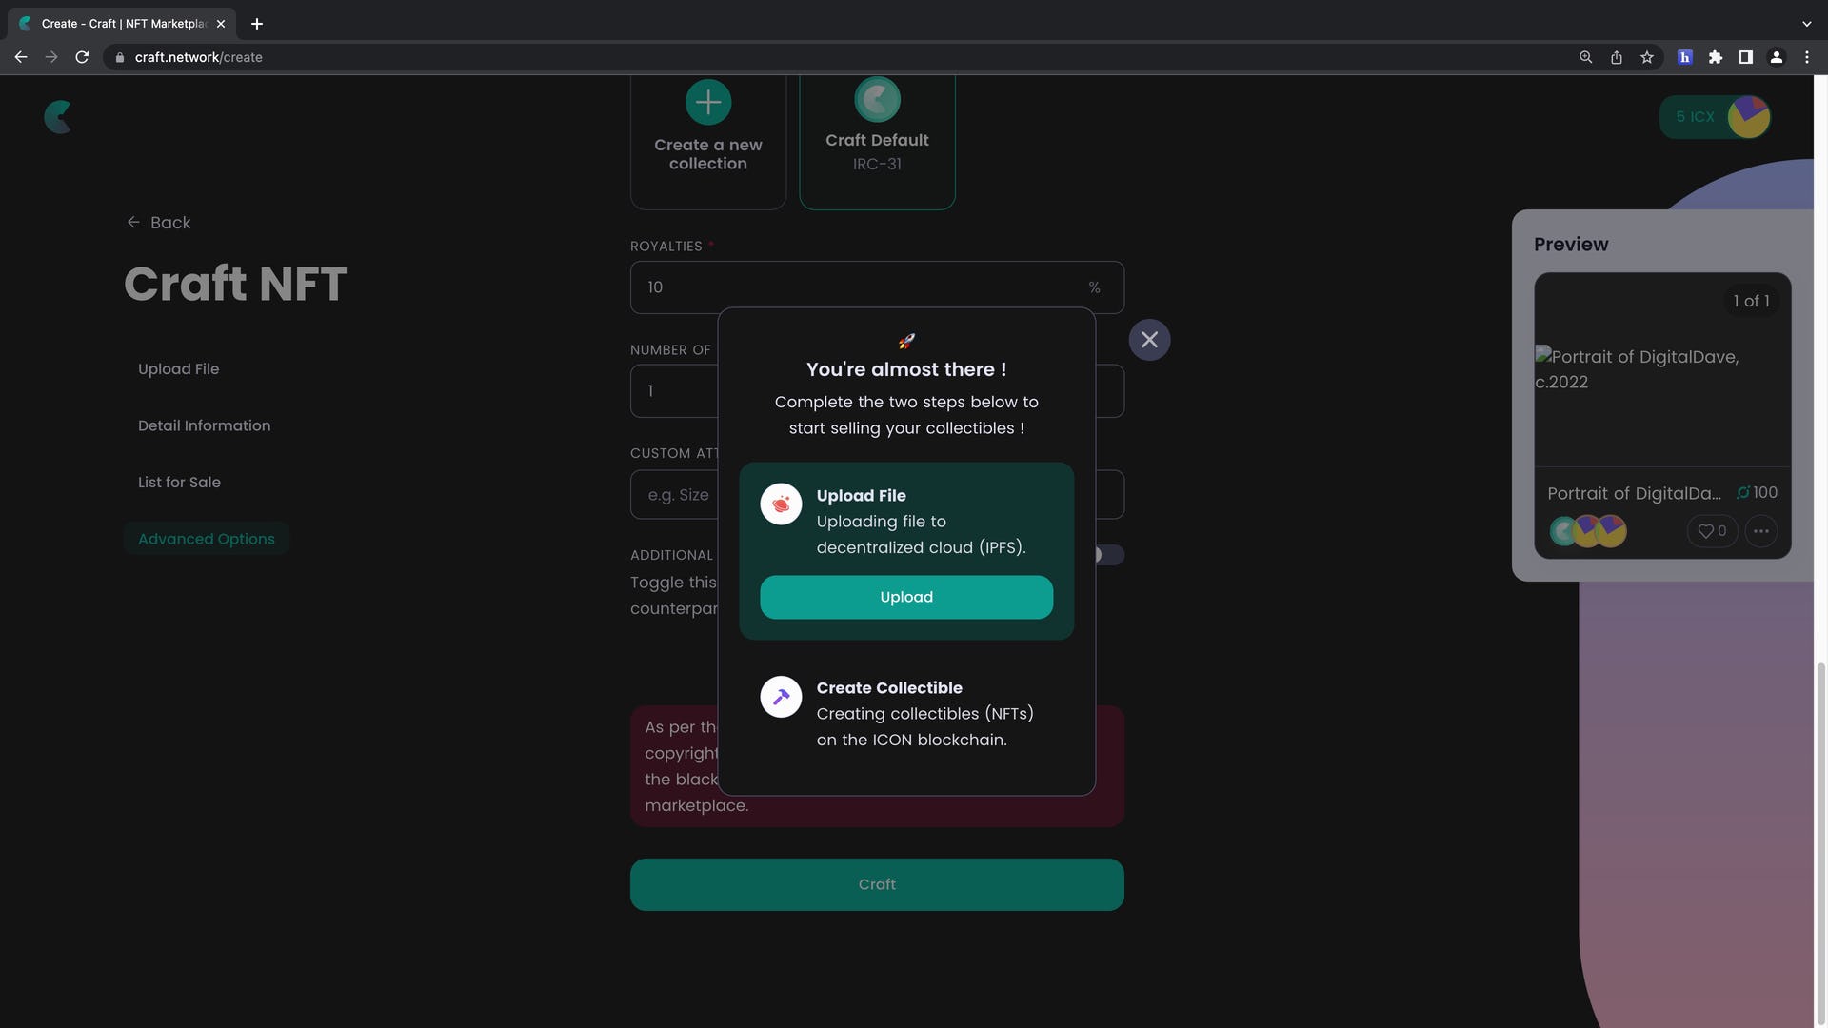
Task: Select the Create - Craft NFT Marketplace tab
Action: [x=124, y=23]
